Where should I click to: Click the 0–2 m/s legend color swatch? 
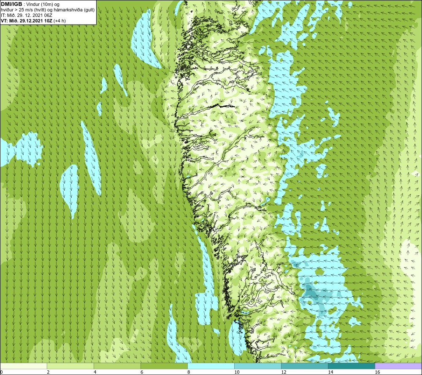[23, 366]
